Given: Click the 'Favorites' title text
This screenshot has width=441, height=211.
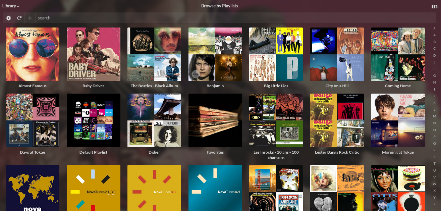Looking at the screenshot, I should 215,152.
